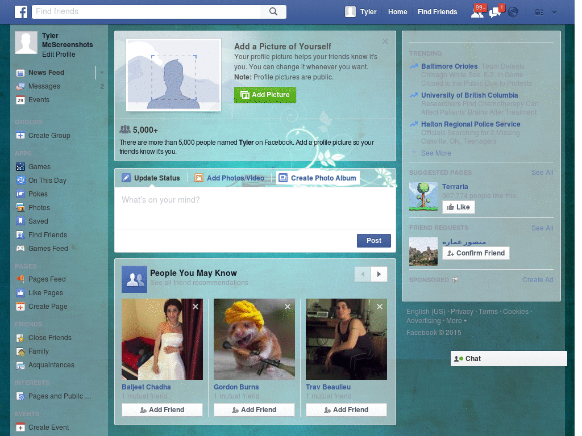This screenshot has width=582, height=436.
Task: Open Messages icon in sidebar
Action: 20,86
